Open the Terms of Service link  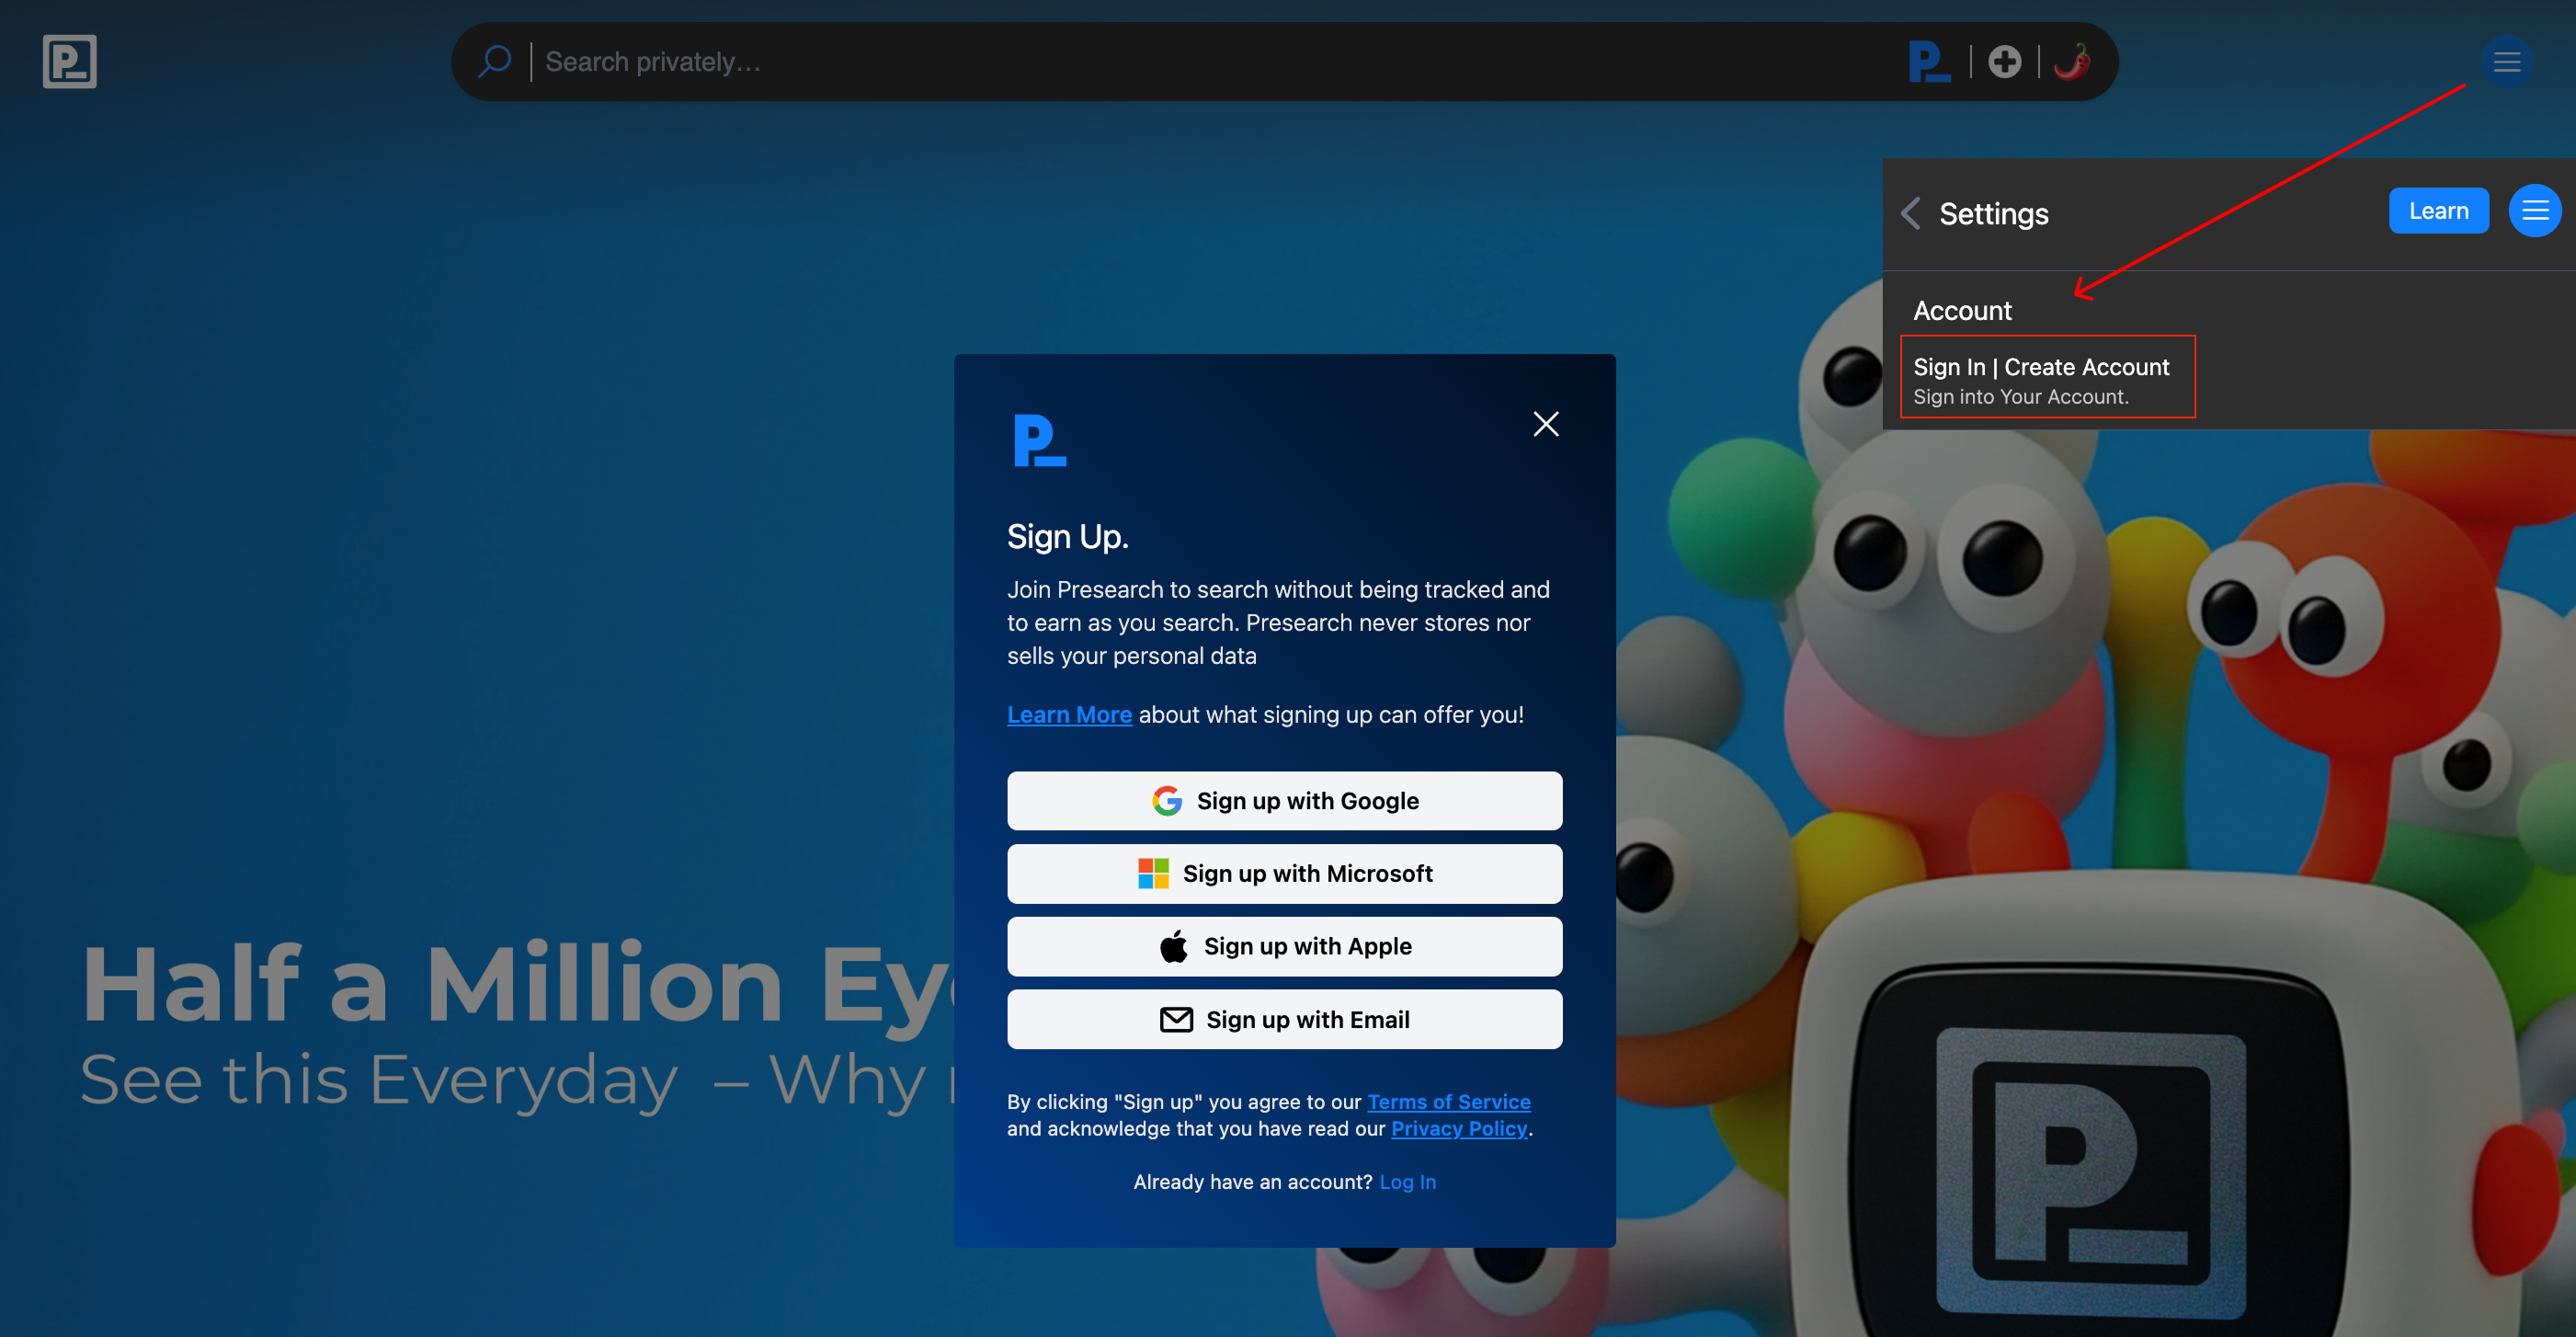[1448, 1102]
